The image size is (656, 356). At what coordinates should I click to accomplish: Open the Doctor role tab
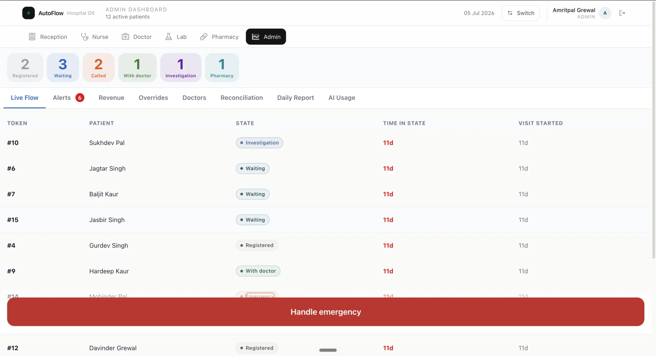(137, 37)
